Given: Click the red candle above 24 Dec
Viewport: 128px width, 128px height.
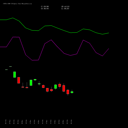Looking at the screenshot, I should coord(68,92).
